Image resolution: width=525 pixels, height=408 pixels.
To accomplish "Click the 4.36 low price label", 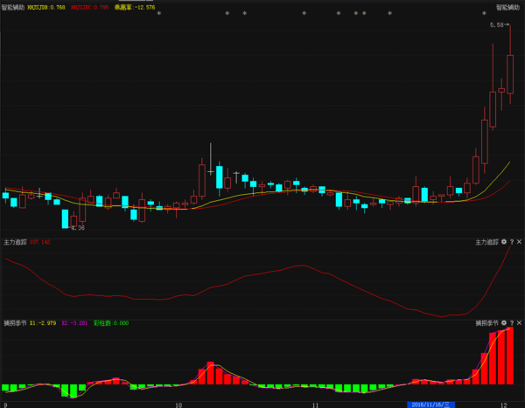I will pyautogui.click(x=78, y=228).
